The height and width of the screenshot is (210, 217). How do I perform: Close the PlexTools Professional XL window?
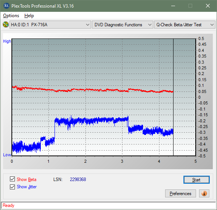coord(208,6)
